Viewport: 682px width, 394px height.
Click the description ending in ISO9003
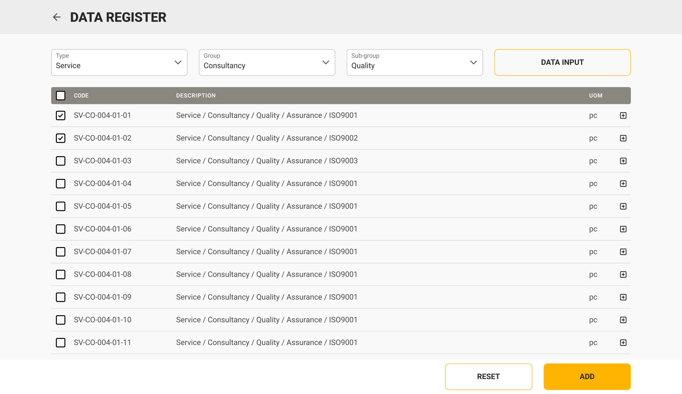[x=267, y=161]
